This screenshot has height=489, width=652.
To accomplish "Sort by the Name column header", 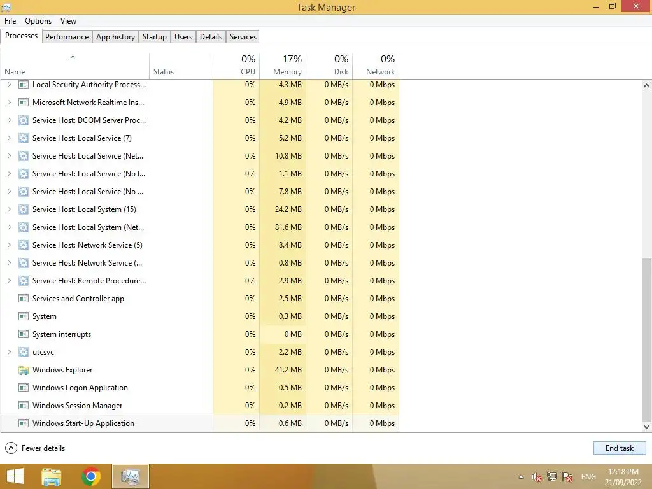I will point(75,66).
